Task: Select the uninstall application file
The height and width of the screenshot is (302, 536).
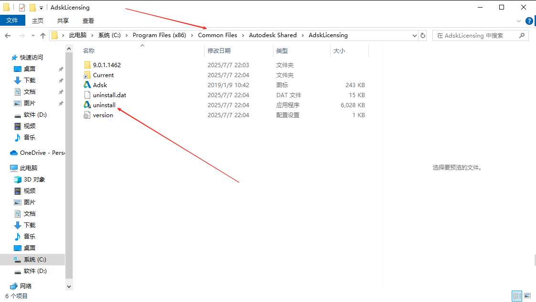Action: point(104,105)
